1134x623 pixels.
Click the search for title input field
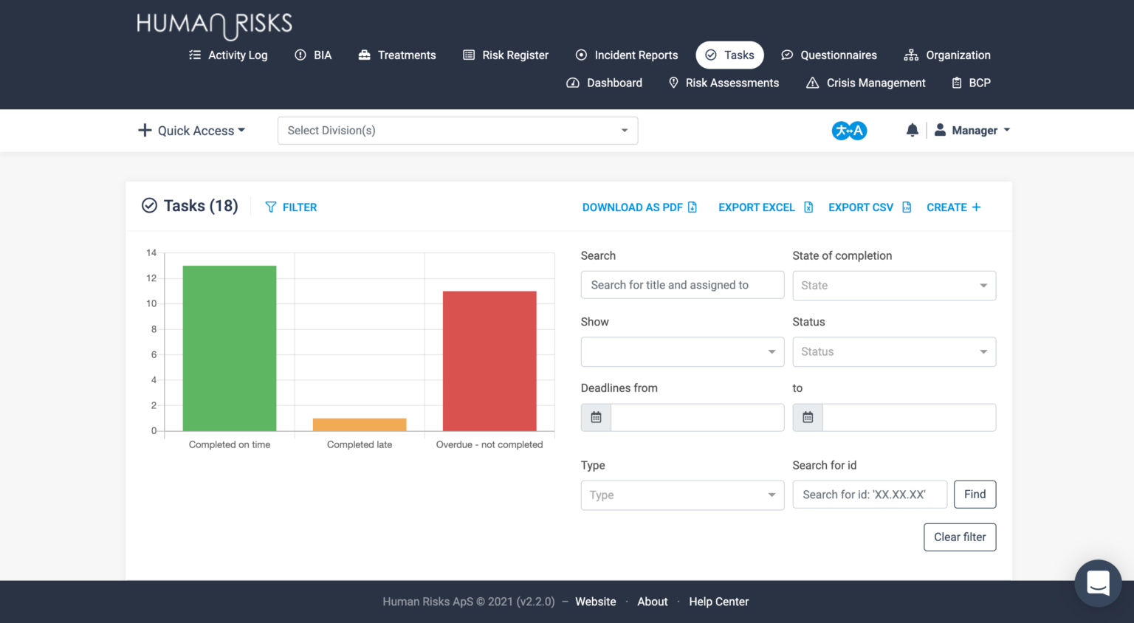tap(681, 284)
